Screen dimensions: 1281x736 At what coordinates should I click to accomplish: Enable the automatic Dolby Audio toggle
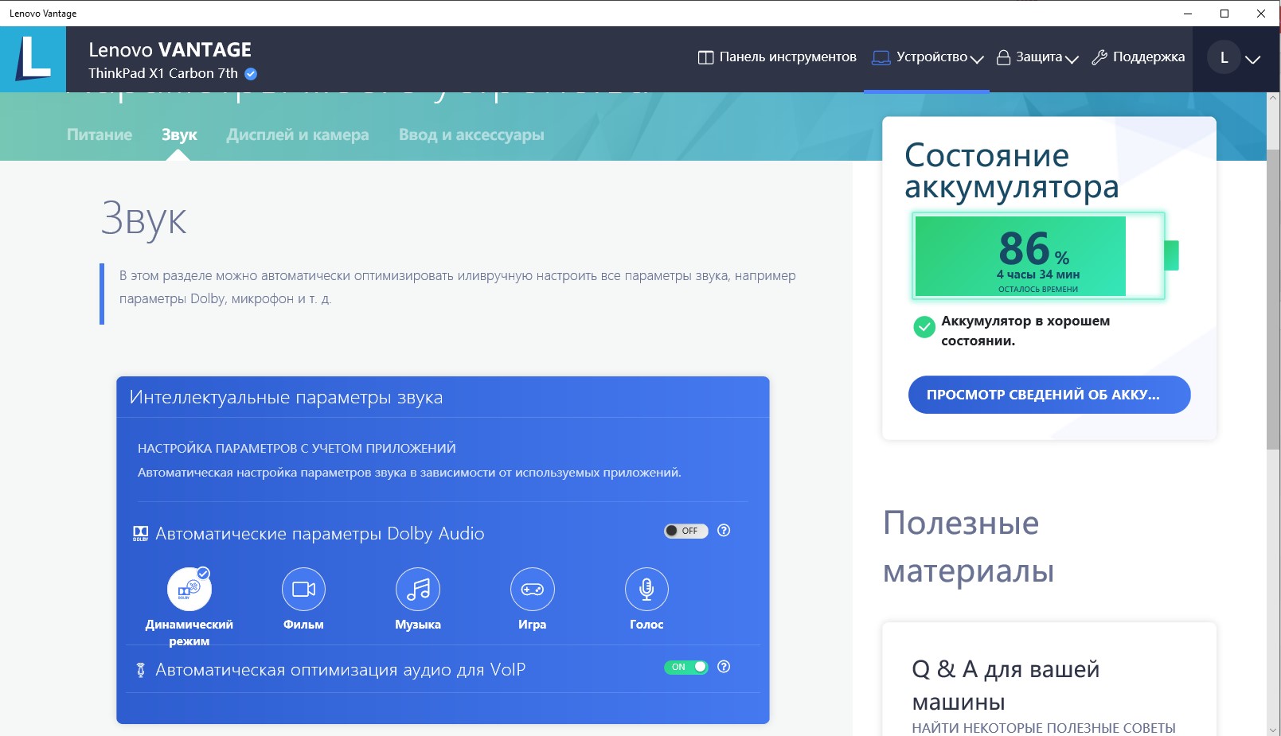685,531
